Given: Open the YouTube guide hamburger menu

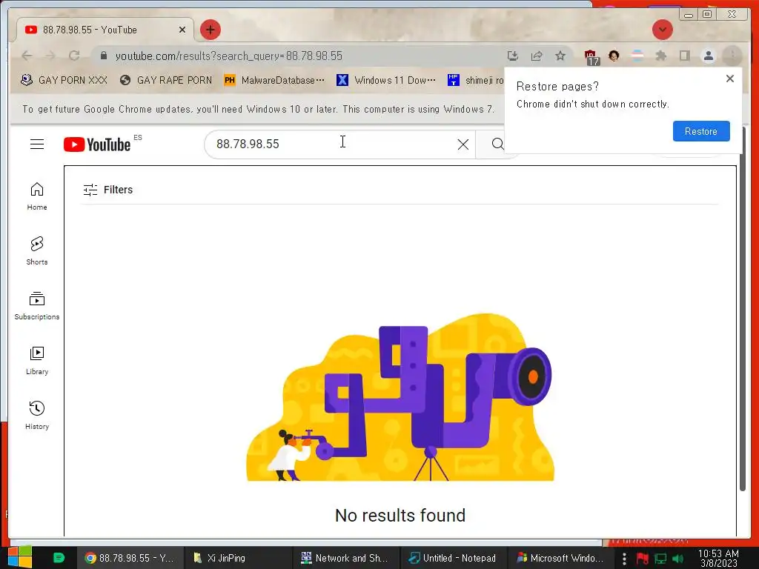Looking at the screenshot, I should coord(37,144).
